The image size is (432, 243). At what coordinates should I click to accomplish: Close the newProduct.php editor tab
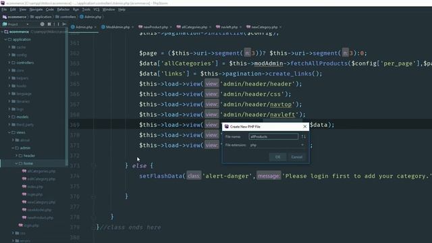(x=171, y=27)
